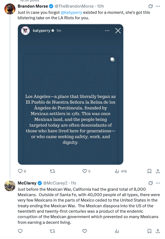
Task: Share McClarey's post
Action: (x=158, y=231)
